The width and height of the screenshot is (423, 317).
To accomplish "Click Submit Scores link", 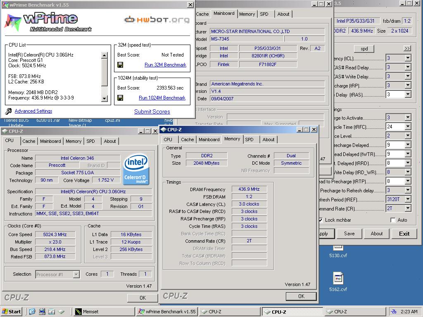I will (152, 111).
